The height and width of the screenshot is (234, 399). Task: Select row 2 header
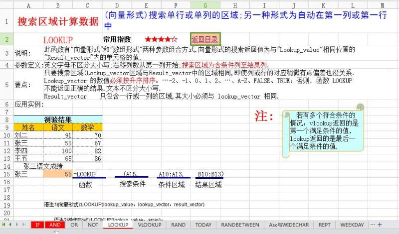6,39
